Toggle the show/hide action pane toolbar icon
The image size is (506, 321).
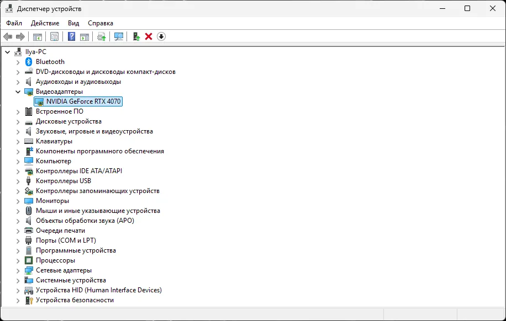(85, 36)
